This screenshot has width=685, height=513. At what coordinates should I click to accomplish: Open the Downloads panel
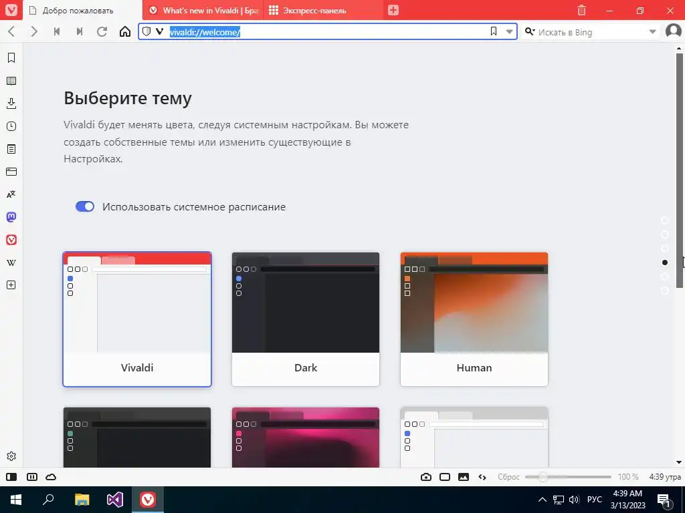tap(11, 104)
